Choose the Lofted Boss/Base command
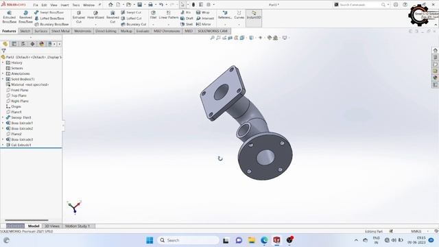This screenshot has height=247, width=439. (49, 19)
